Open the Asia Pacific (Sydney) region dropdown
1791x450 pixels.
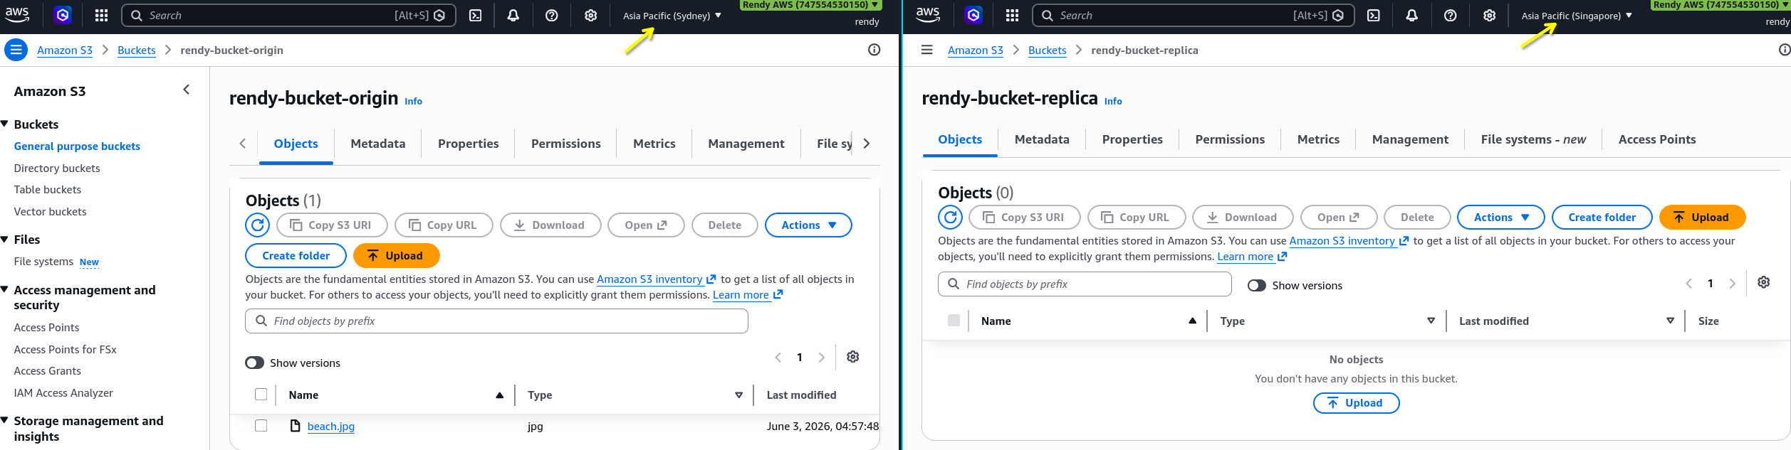[x=672, y=16]
